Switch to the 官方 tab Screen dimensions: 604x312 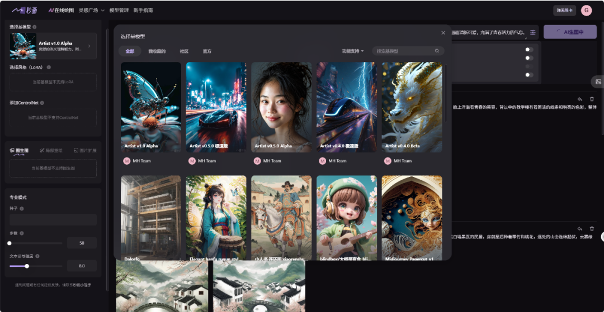(x=207, y=51)
